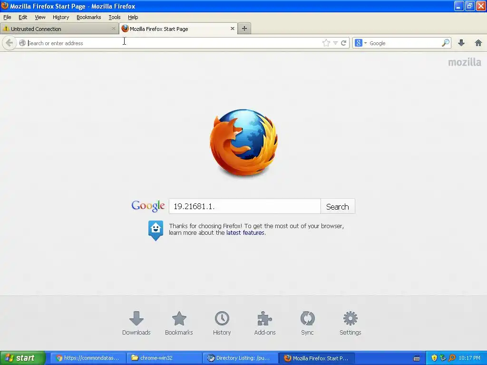Image resolution: width=487 pixels, height=365 pixels.
Task: Click the Google search field containing 19.21681.1.
Action: (x=245, y=206)
